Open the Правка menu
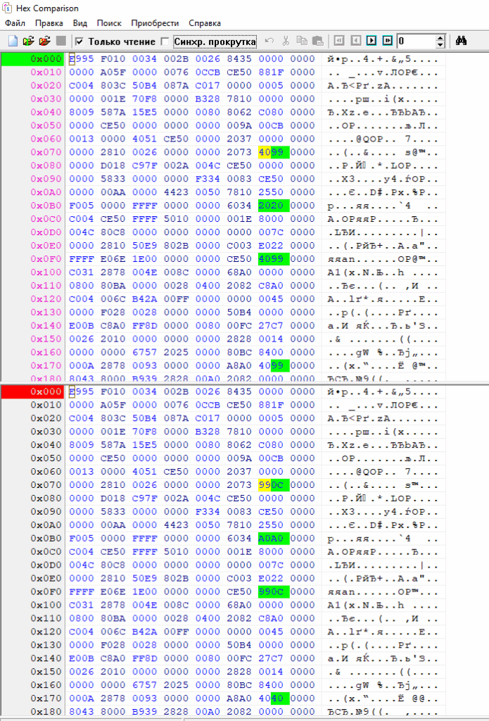The image size is (489, 721). [x=49, y=23]
